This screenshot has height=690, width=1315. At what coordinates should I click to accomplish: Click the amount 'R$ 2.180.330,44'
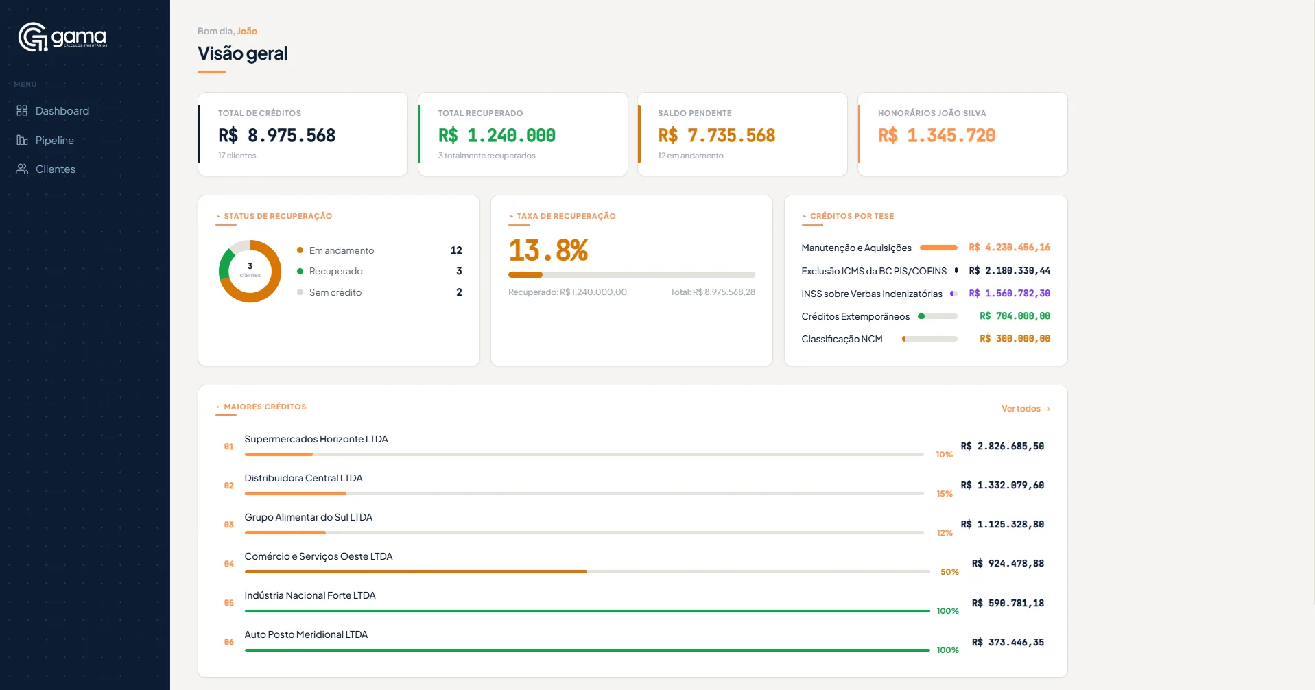click(x=1009, y=270)
